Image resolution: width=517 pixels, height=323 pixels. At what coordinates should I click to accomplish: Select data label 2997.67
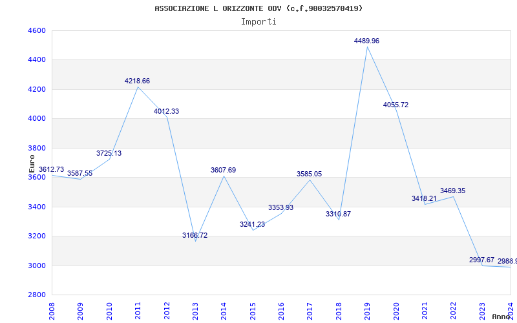coord(481,260)
